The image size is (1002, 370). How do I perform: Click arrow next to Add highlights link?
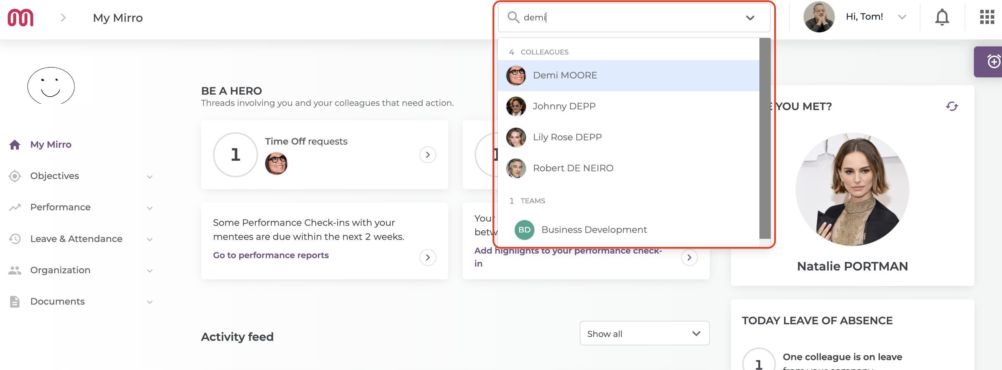click(x=689, y=257)
